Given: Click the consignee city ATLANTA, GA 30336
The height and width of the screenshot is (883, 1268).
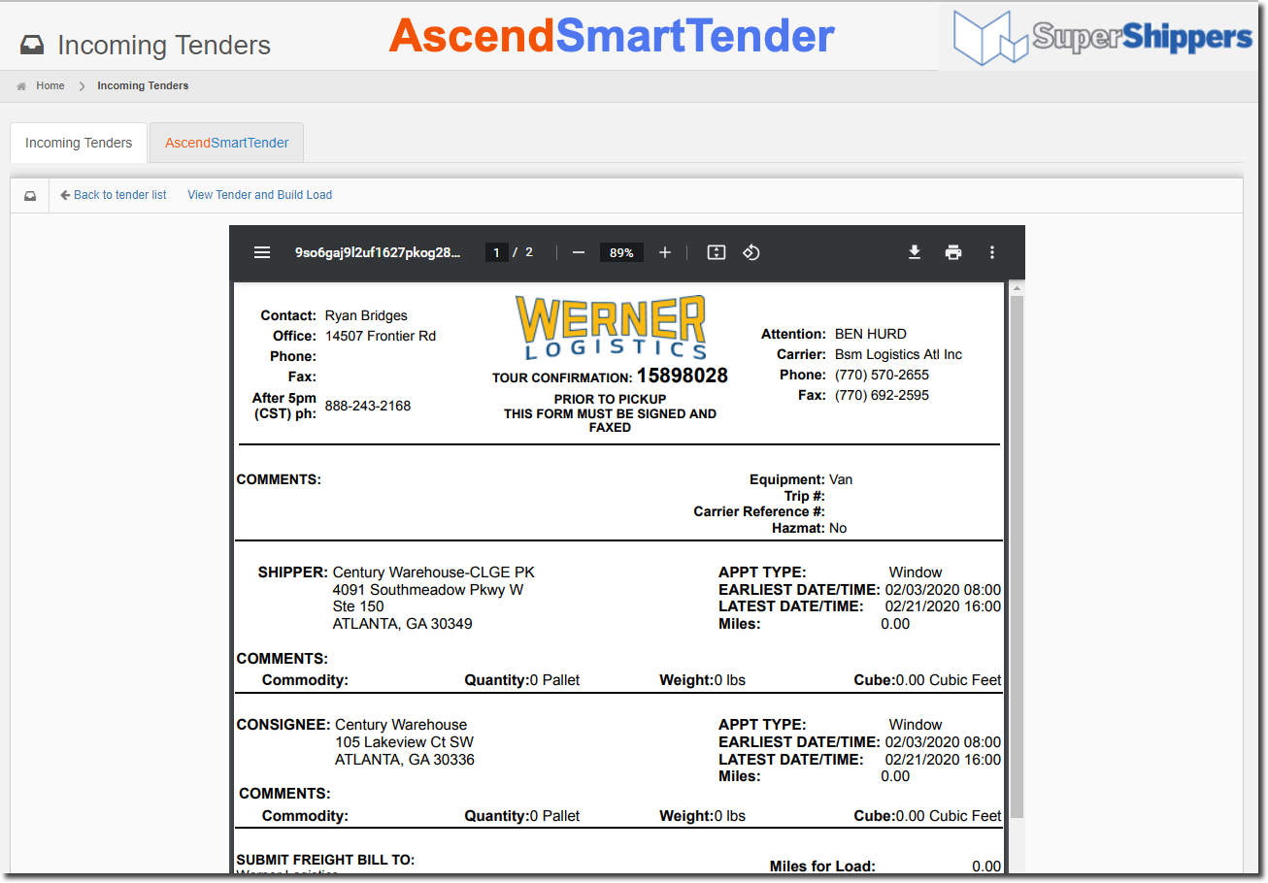Looking at the screenshot, I should [x=405, y=760].
